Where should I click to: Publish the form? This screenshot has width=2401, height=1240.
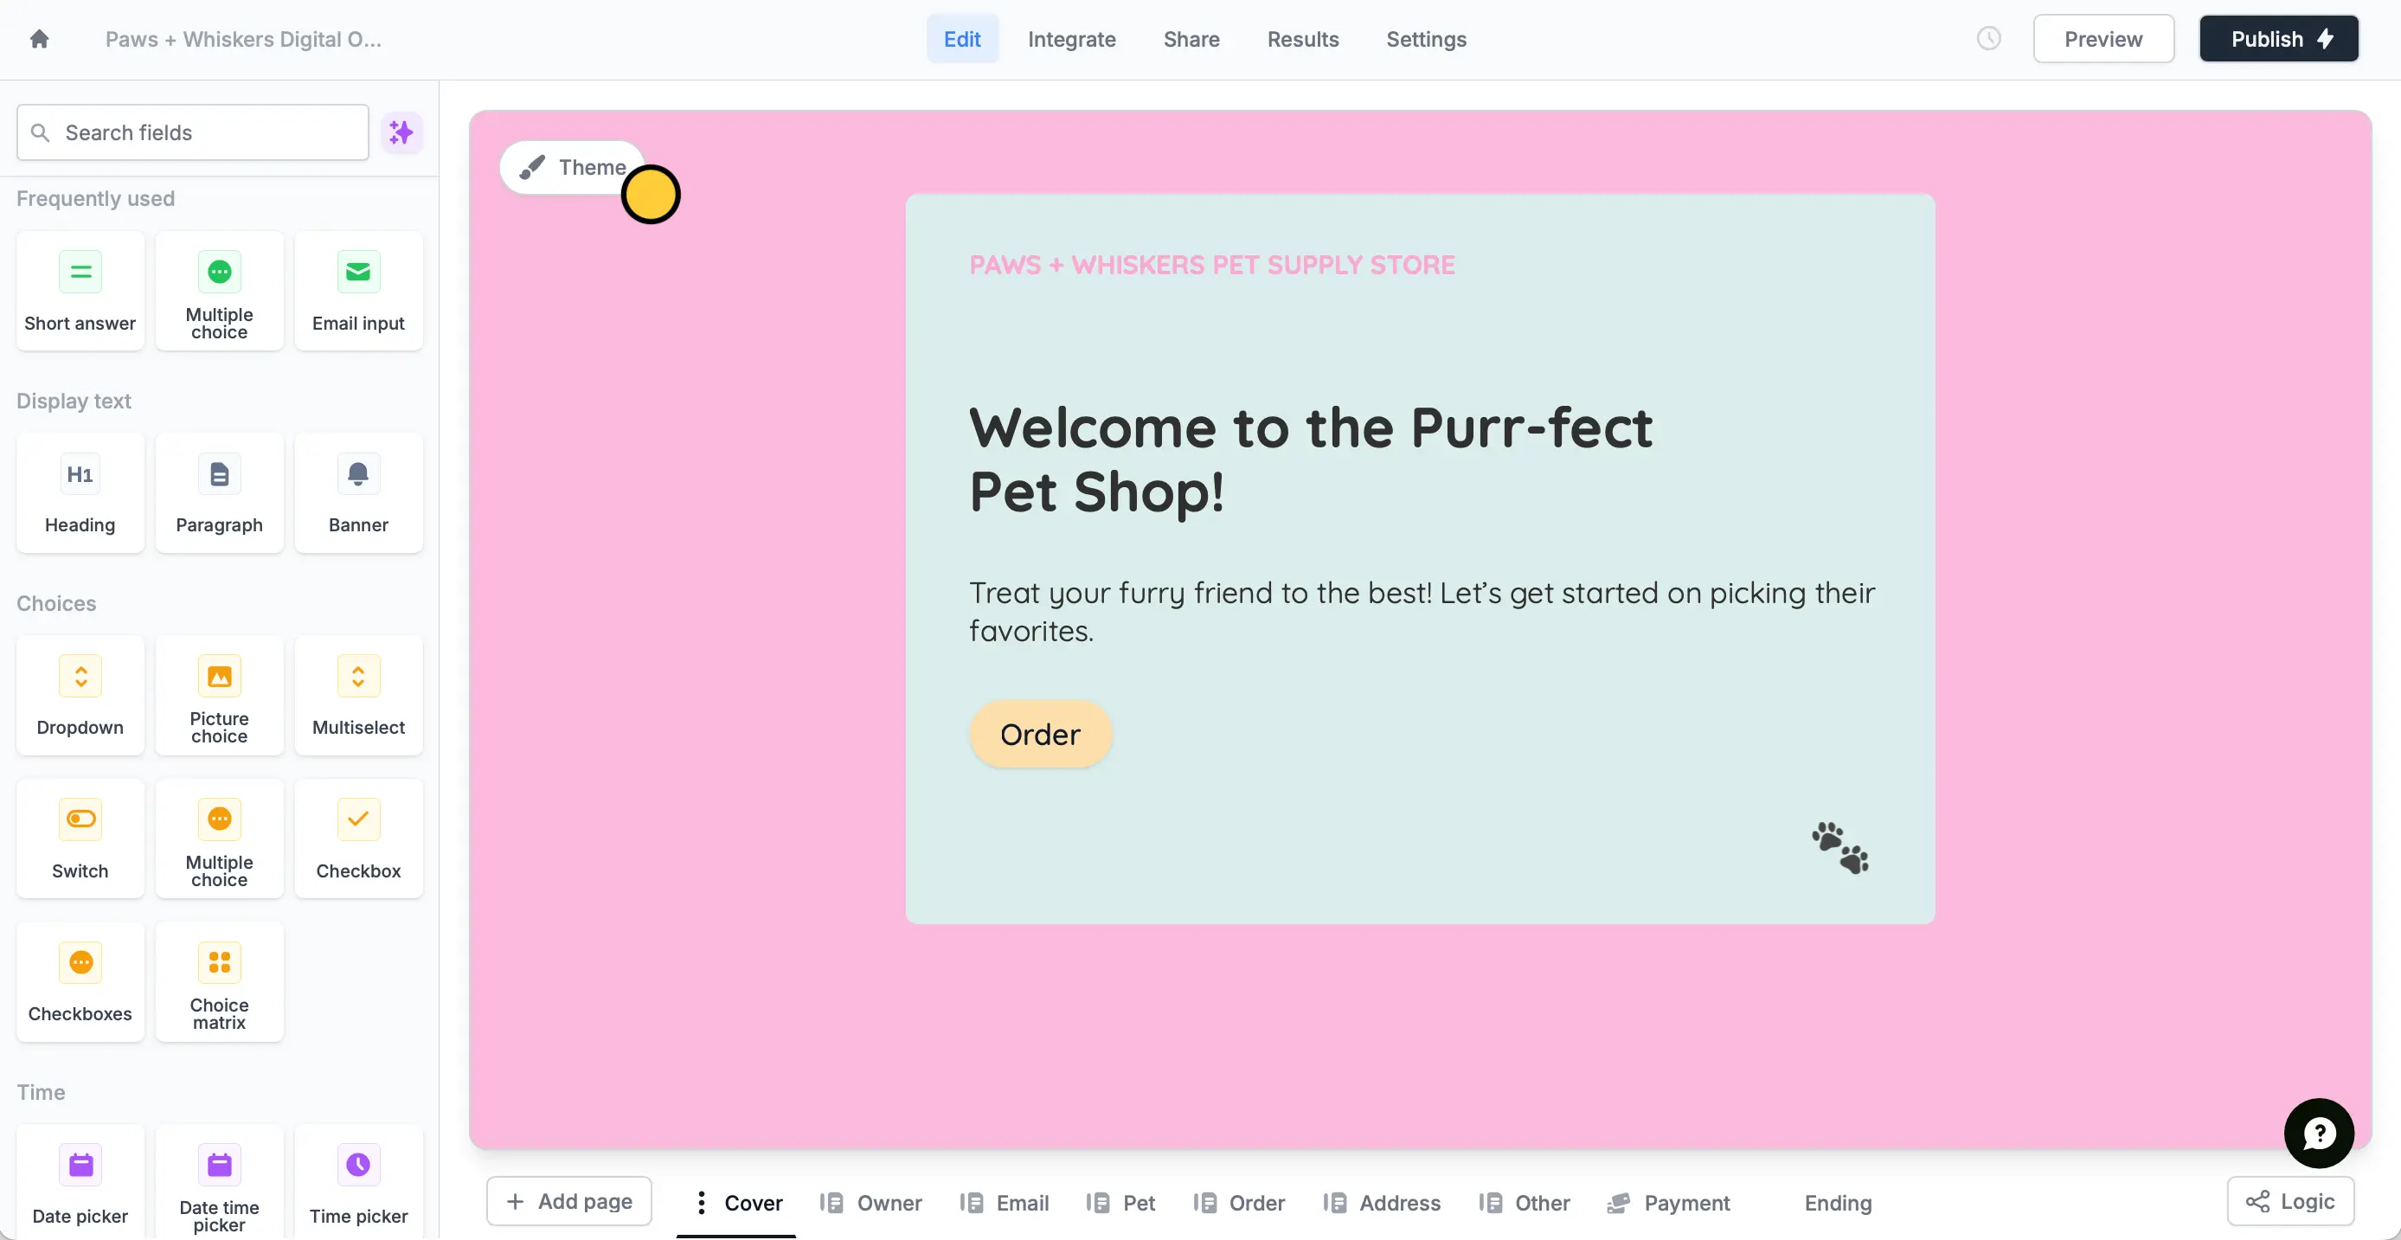[2278, 38]
